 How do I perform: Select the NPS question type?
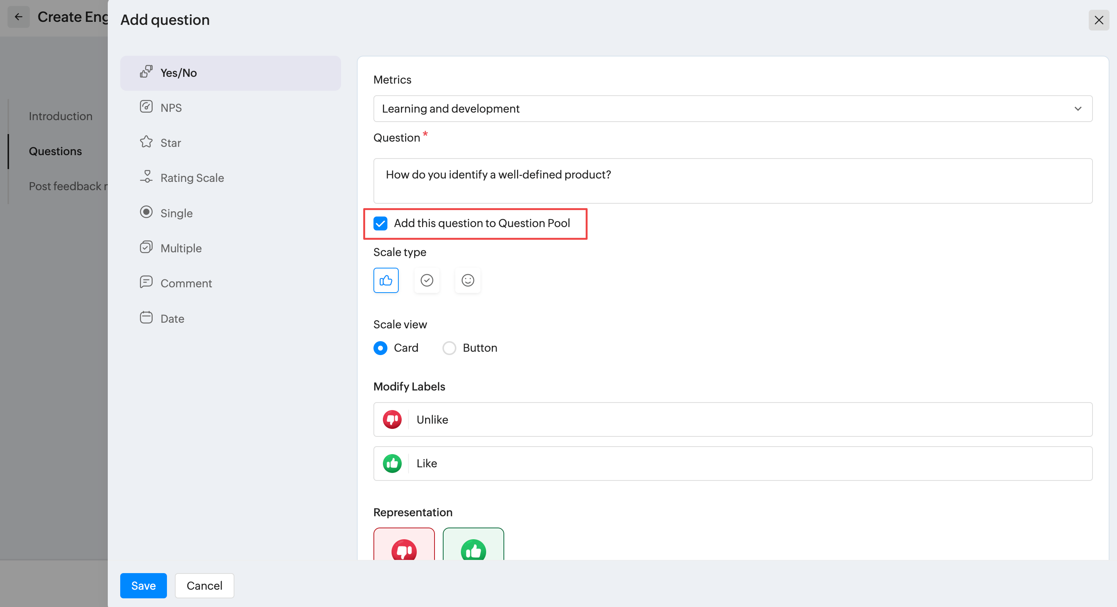[x=230, y=108]
